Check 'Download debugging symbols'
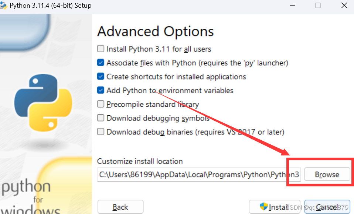 (x=100, y=118)
